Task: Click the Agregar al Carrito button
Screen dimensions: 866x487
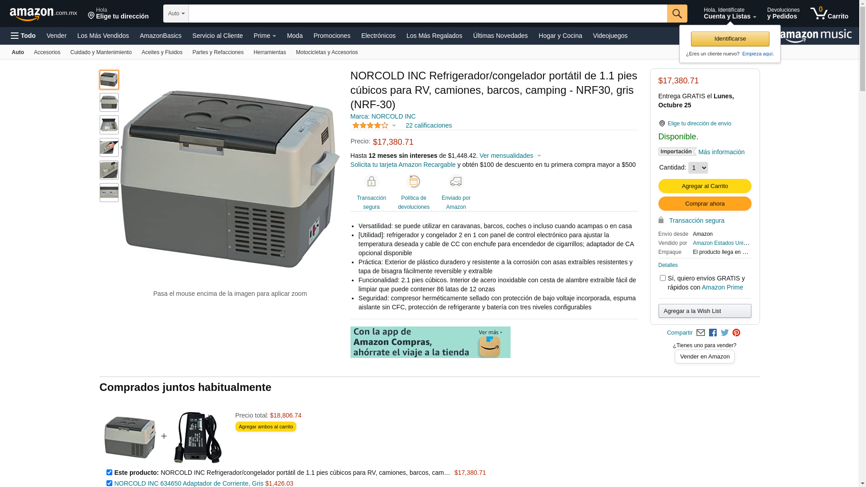Action: point(705,186)
